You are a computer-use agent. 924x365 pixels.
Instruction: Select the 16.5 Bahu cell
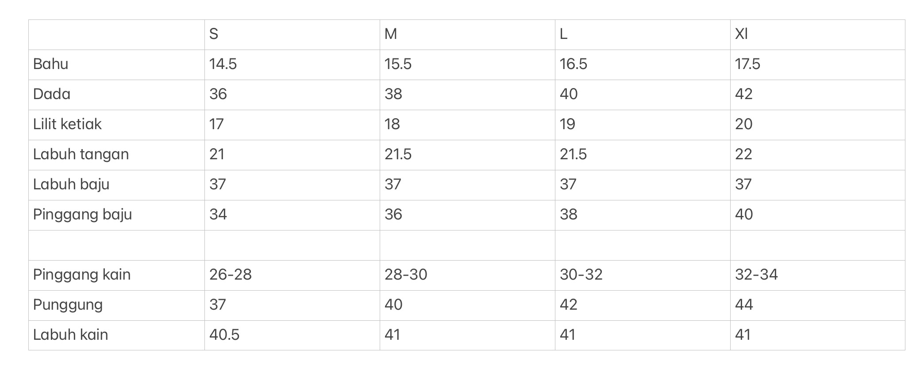coord(574,64)
